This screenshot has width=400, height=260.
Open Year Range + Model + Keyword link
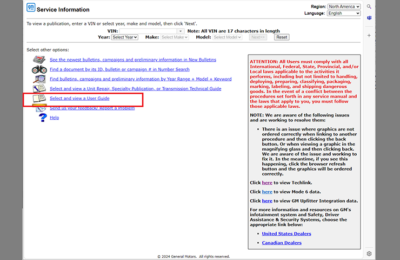[x=141, y=79]
